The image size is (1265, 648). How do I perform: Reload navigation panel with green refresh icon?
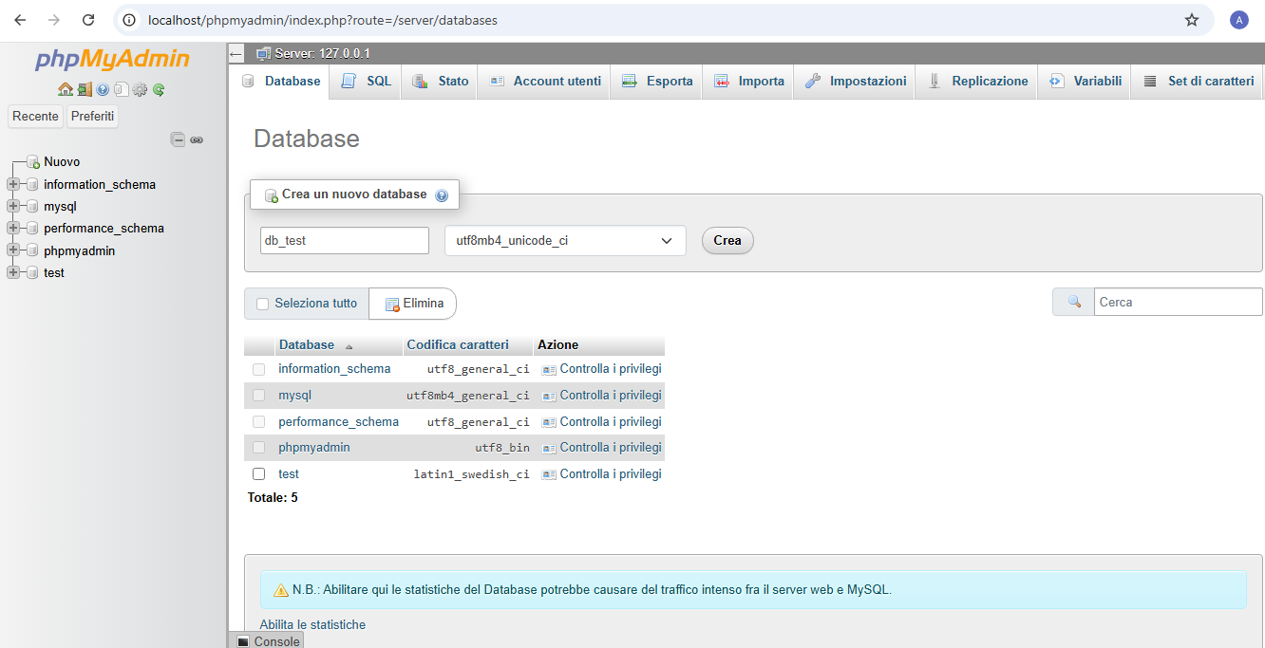(x=159, y=89)
